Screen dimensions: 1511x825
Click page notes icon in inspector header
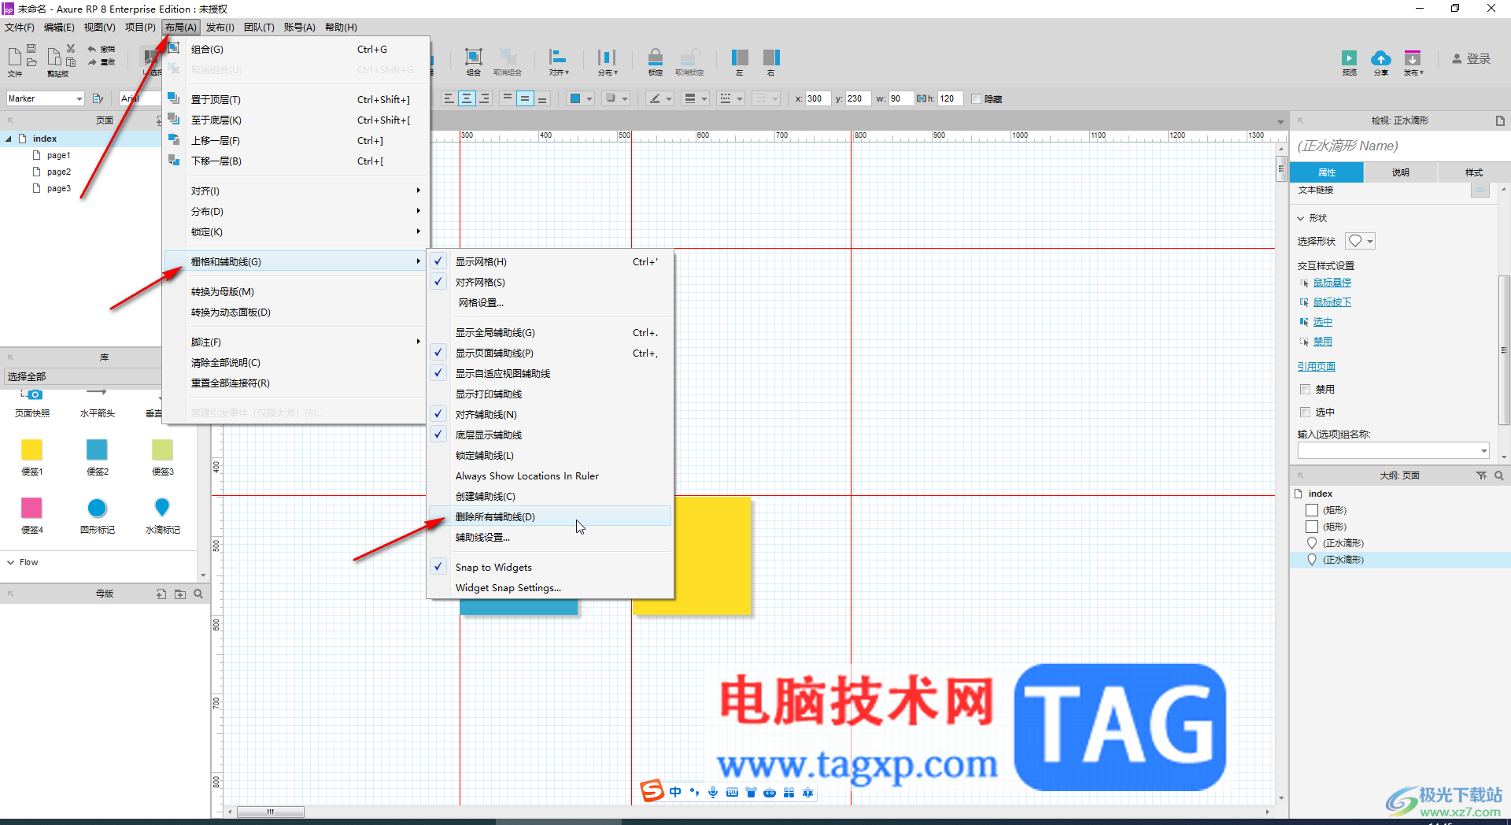click(1500, 120)
